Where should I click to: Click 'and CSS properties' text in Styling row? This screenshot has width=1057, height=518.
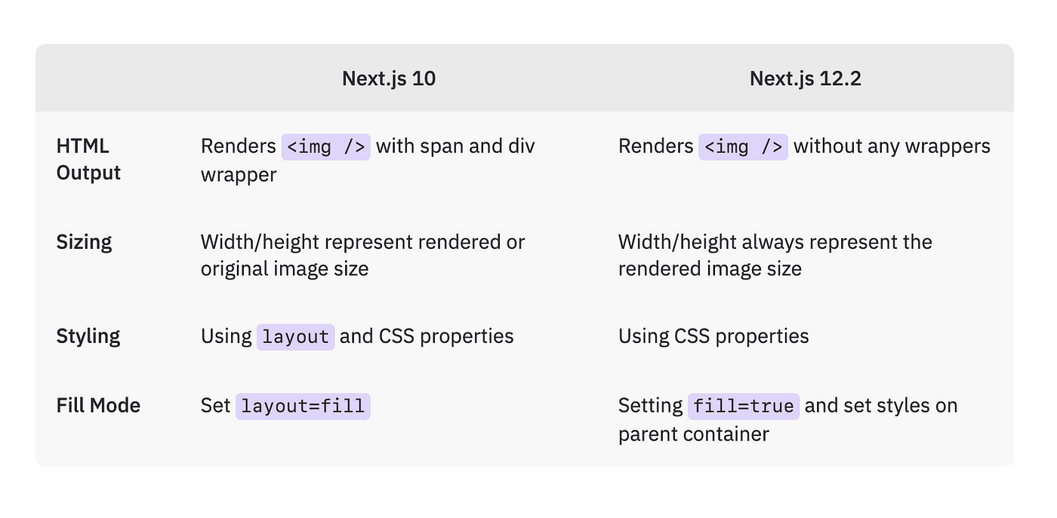tap(427, 336)
